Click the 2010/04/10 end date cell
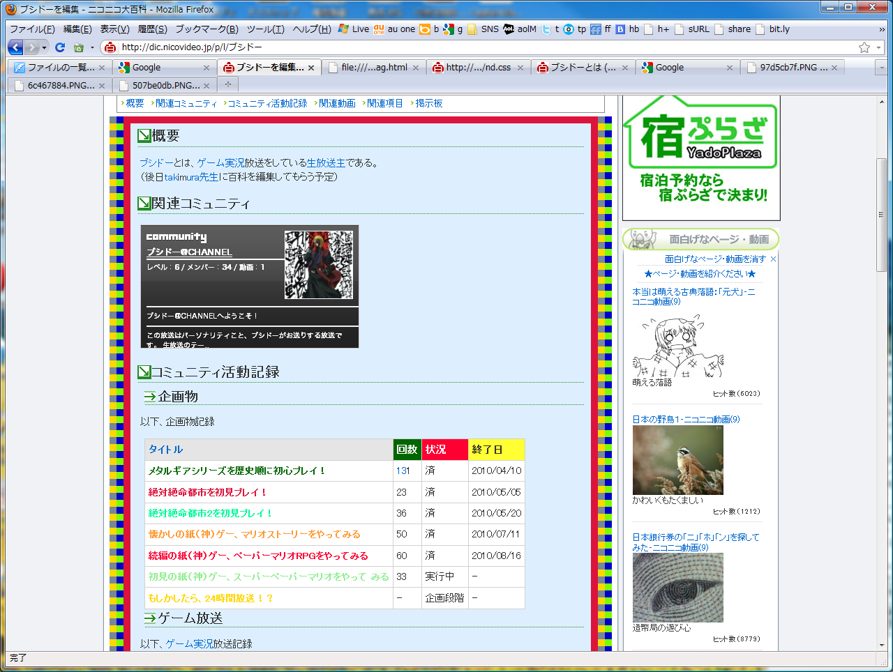This screenshot has height=672, width=893. [x=496, y=471]
